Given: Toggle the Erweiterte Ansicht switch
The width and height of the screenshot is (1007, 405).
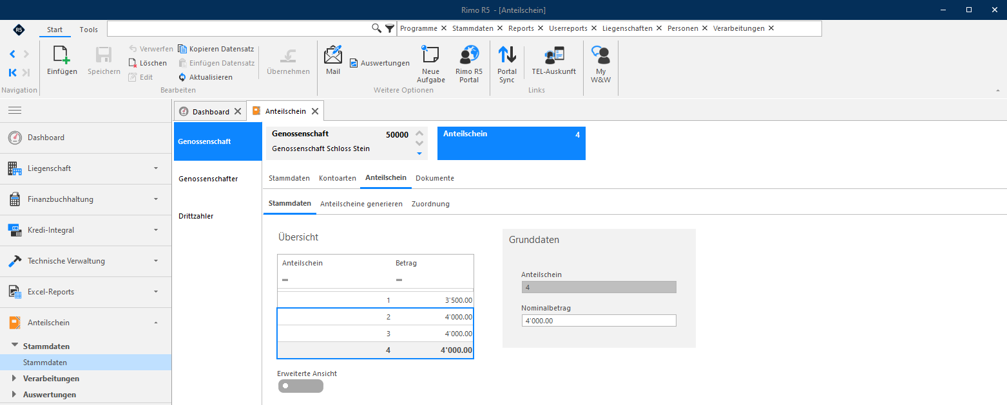Looking at the screenshot, I should coord(301,386).
